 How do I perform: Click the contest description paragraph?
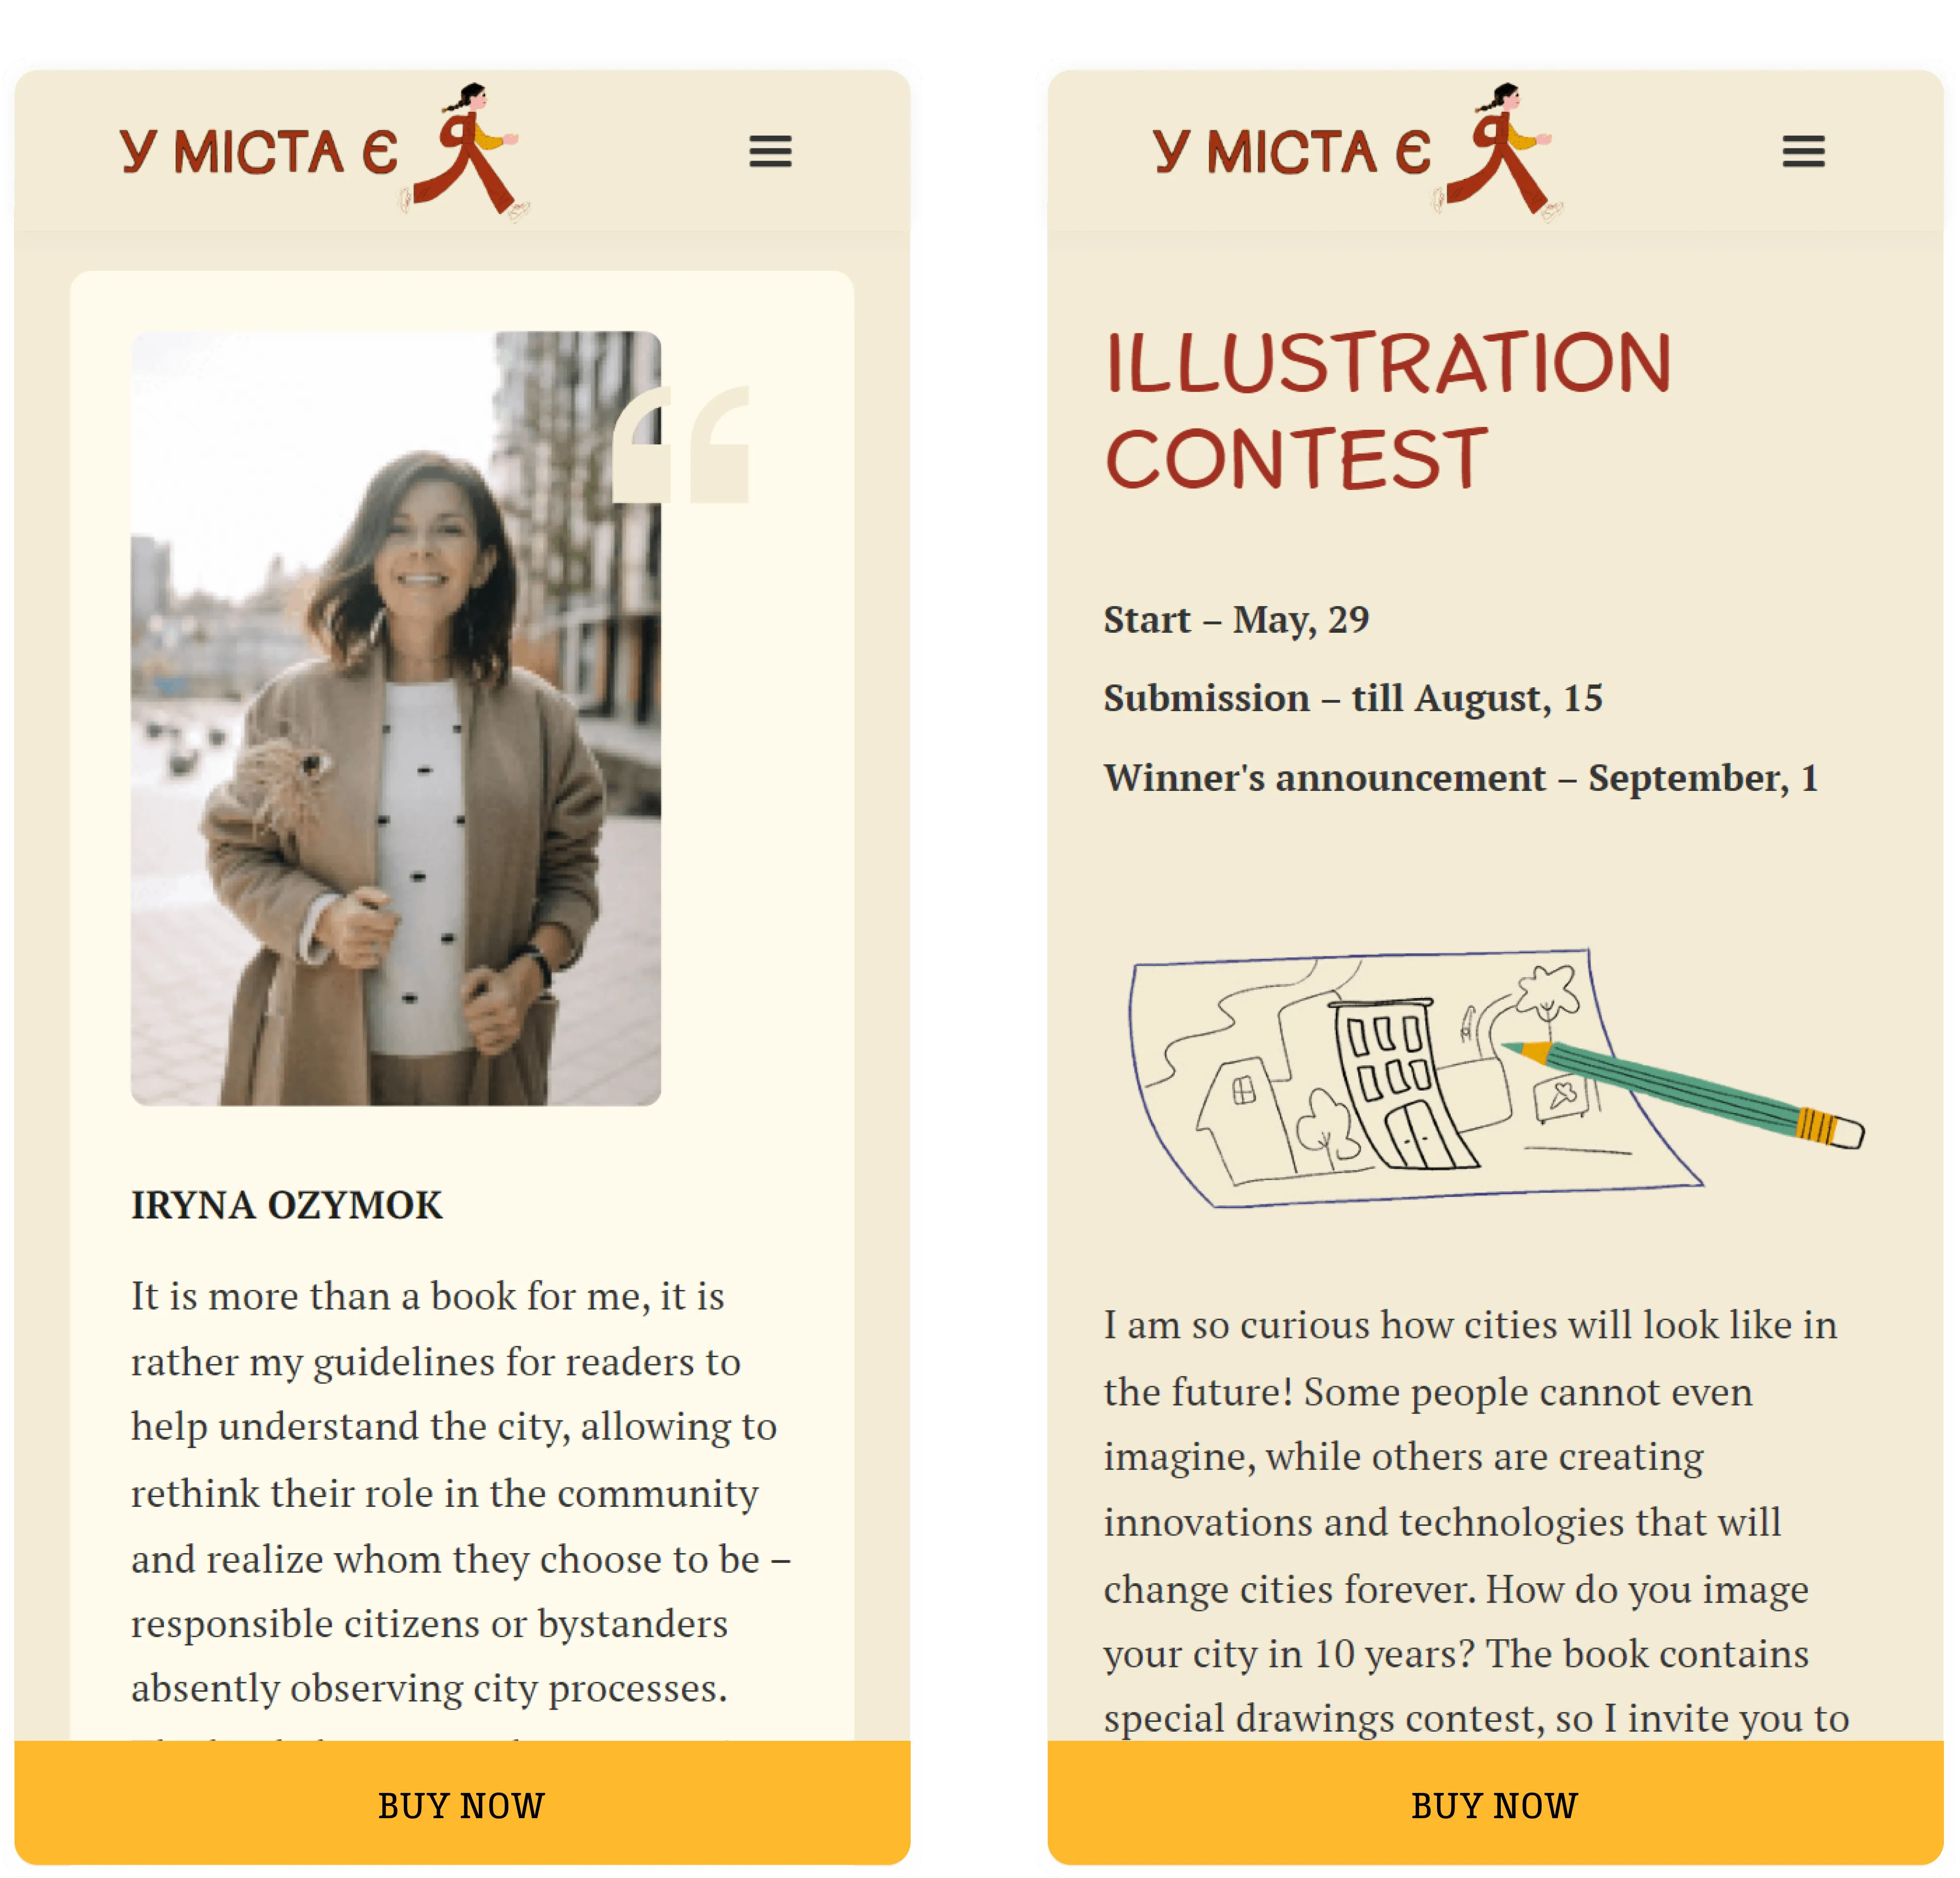tap(1476, 1520)
